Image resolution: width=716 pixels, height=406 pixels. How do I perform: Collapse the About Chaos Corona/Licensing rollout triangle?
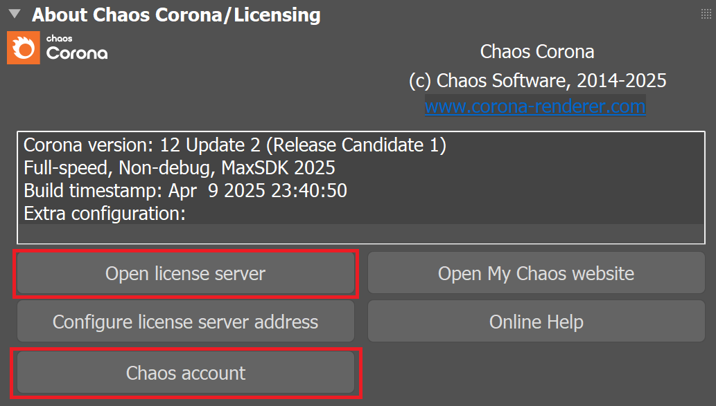click(x=15, y=14)
